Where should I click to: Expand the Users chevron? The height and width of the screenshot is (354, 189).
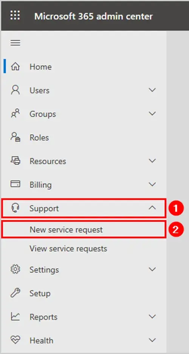pyautogui.click(x=152, y=90)
